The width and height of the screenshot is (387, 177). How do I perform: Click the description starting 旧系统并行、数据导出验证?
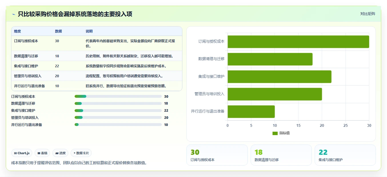coord(126,86)
